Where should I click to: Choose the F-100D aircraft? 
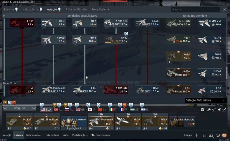coord(53,40)
